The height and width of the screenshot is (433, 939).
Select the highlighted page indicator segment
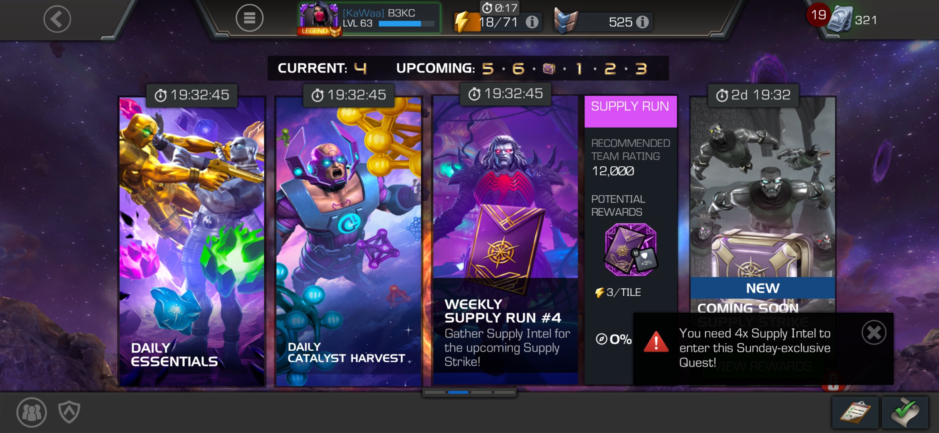point(458,392)
